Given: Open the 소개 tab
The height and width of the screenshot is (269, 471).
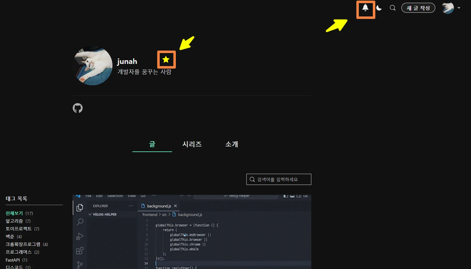Looking at the screenshot, I should click(x=232, y=144).
